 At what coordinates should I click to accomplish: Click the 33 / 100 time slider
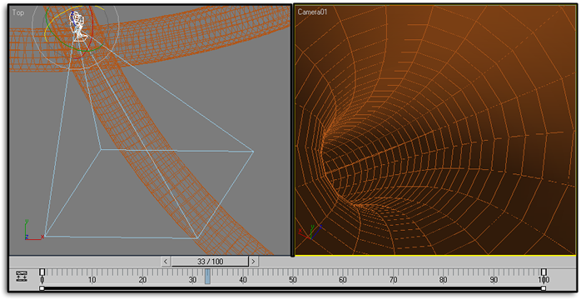click(210, 262)
